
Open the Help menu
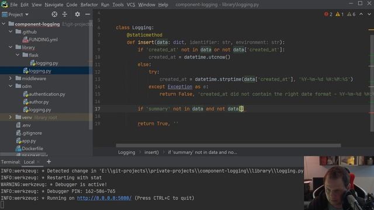pos(163,5)
